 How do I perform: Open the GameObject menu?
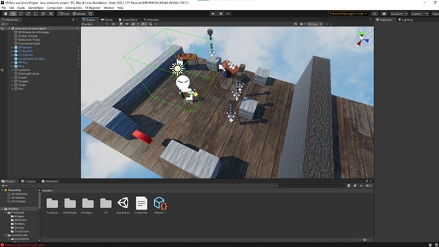click(36, 8)
